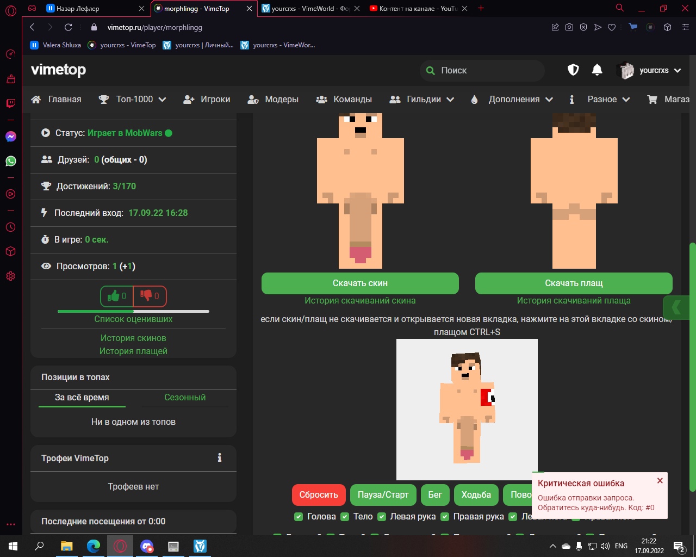This screenshot has height=557, width=696.
Task: Uncheck the Голова checkbox
Action: coord(299,517)
